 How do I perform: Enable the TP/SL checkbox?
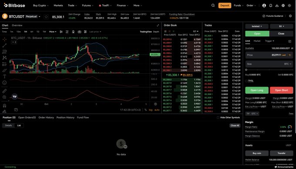(x=246, y=81)
